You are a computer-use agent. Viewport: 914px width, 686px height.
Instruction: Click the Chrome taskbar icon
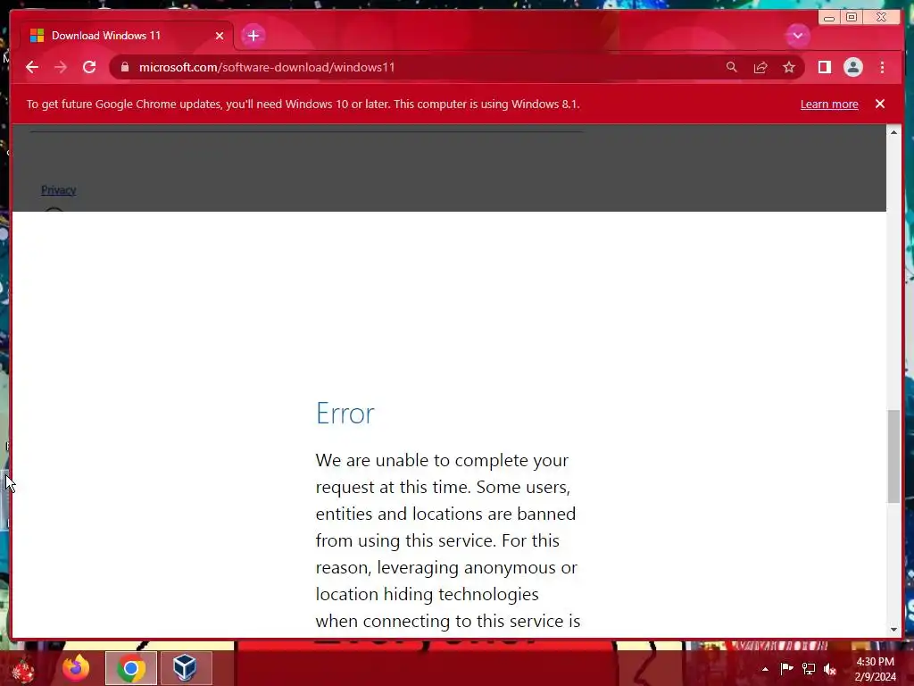131,668
